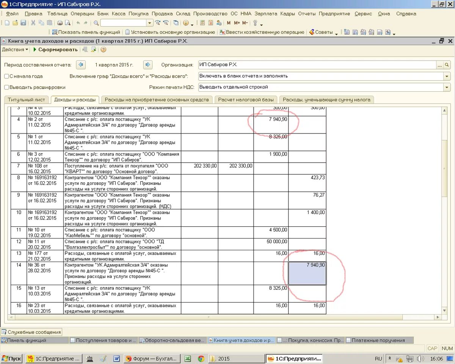Click the Print preview icon
This screenshot has height=364, width=455.
(x=67, y=23)
